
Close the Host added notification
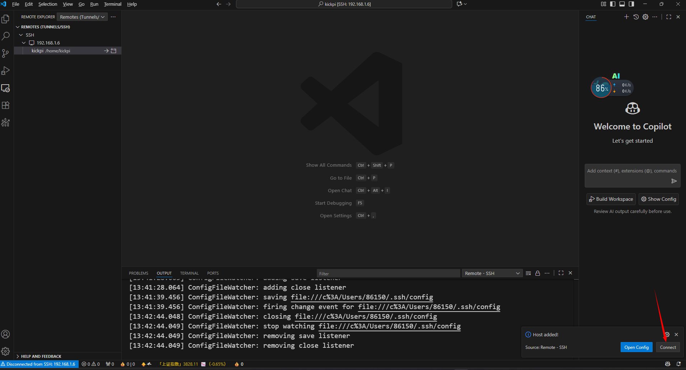[676, 335]
